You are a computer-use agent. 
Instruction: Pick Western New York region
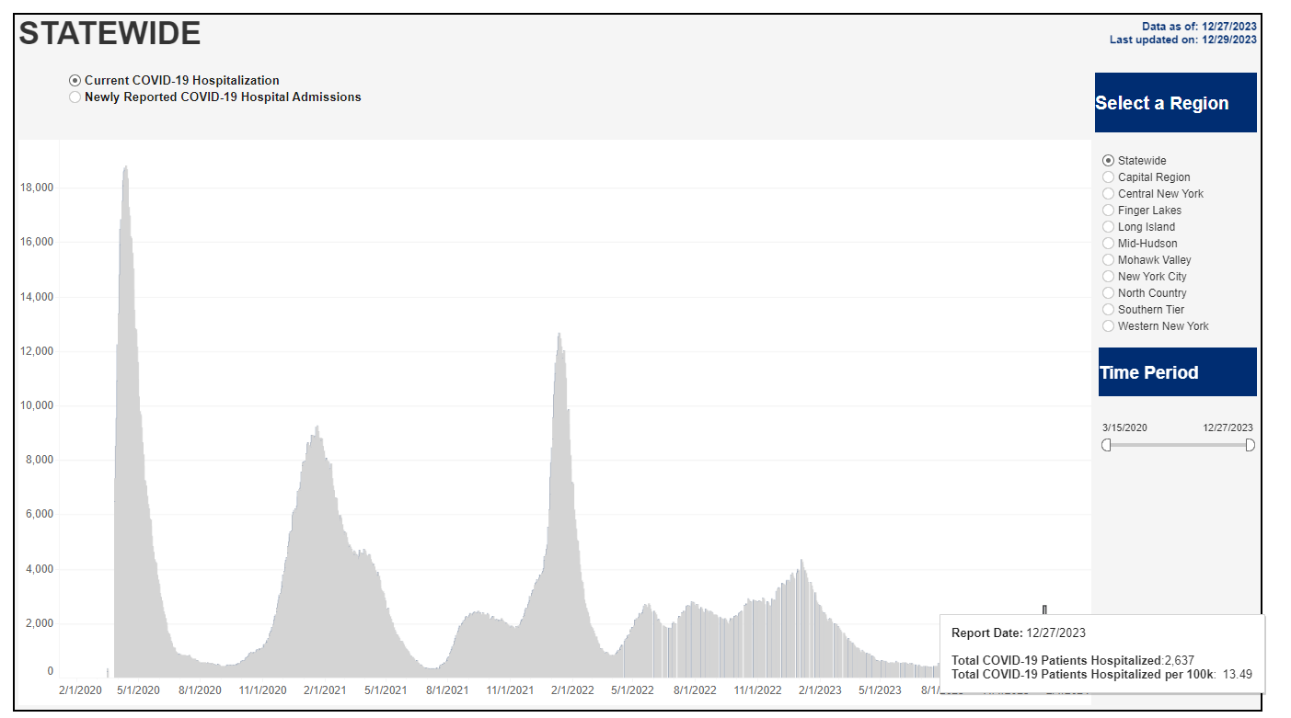pyautogui.click(x=1108, y=326)
